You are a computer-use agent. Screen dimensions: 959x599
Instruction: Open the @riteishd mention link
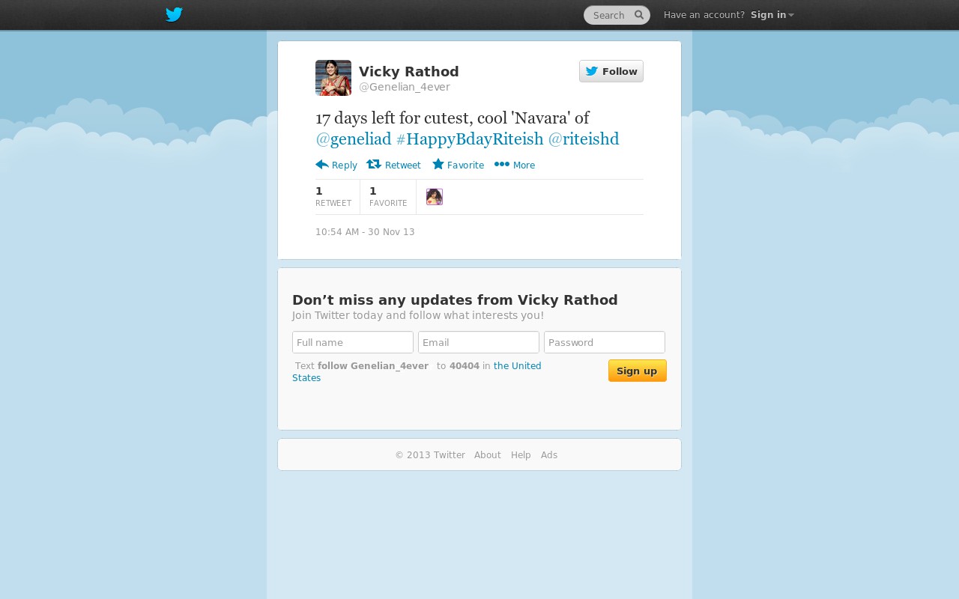[584, 139]
